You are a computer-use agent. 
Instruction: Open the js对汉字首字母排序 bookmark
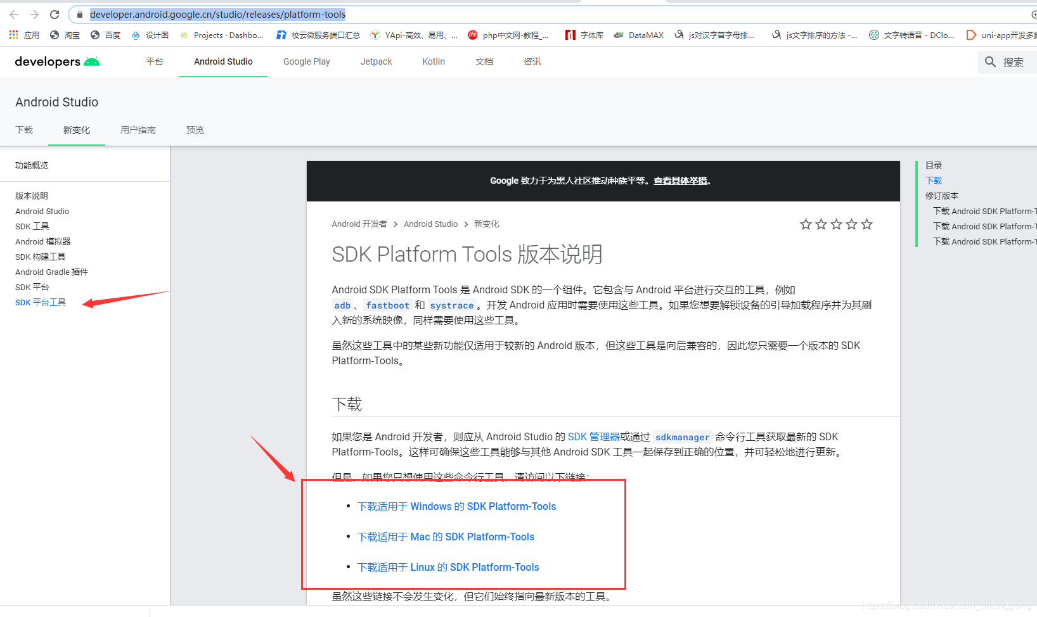pos(714,35)
